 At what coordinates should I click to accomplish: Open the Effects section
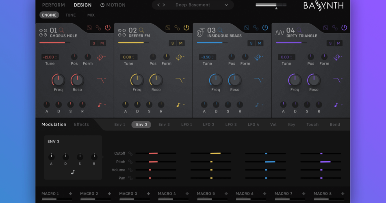(81, 125)
